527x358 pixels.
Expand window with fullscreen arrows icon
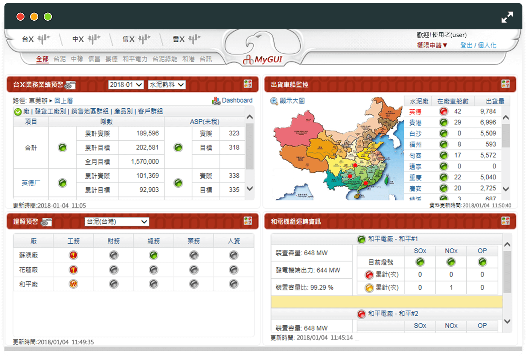pyautogui.click(x=507, y=17)
